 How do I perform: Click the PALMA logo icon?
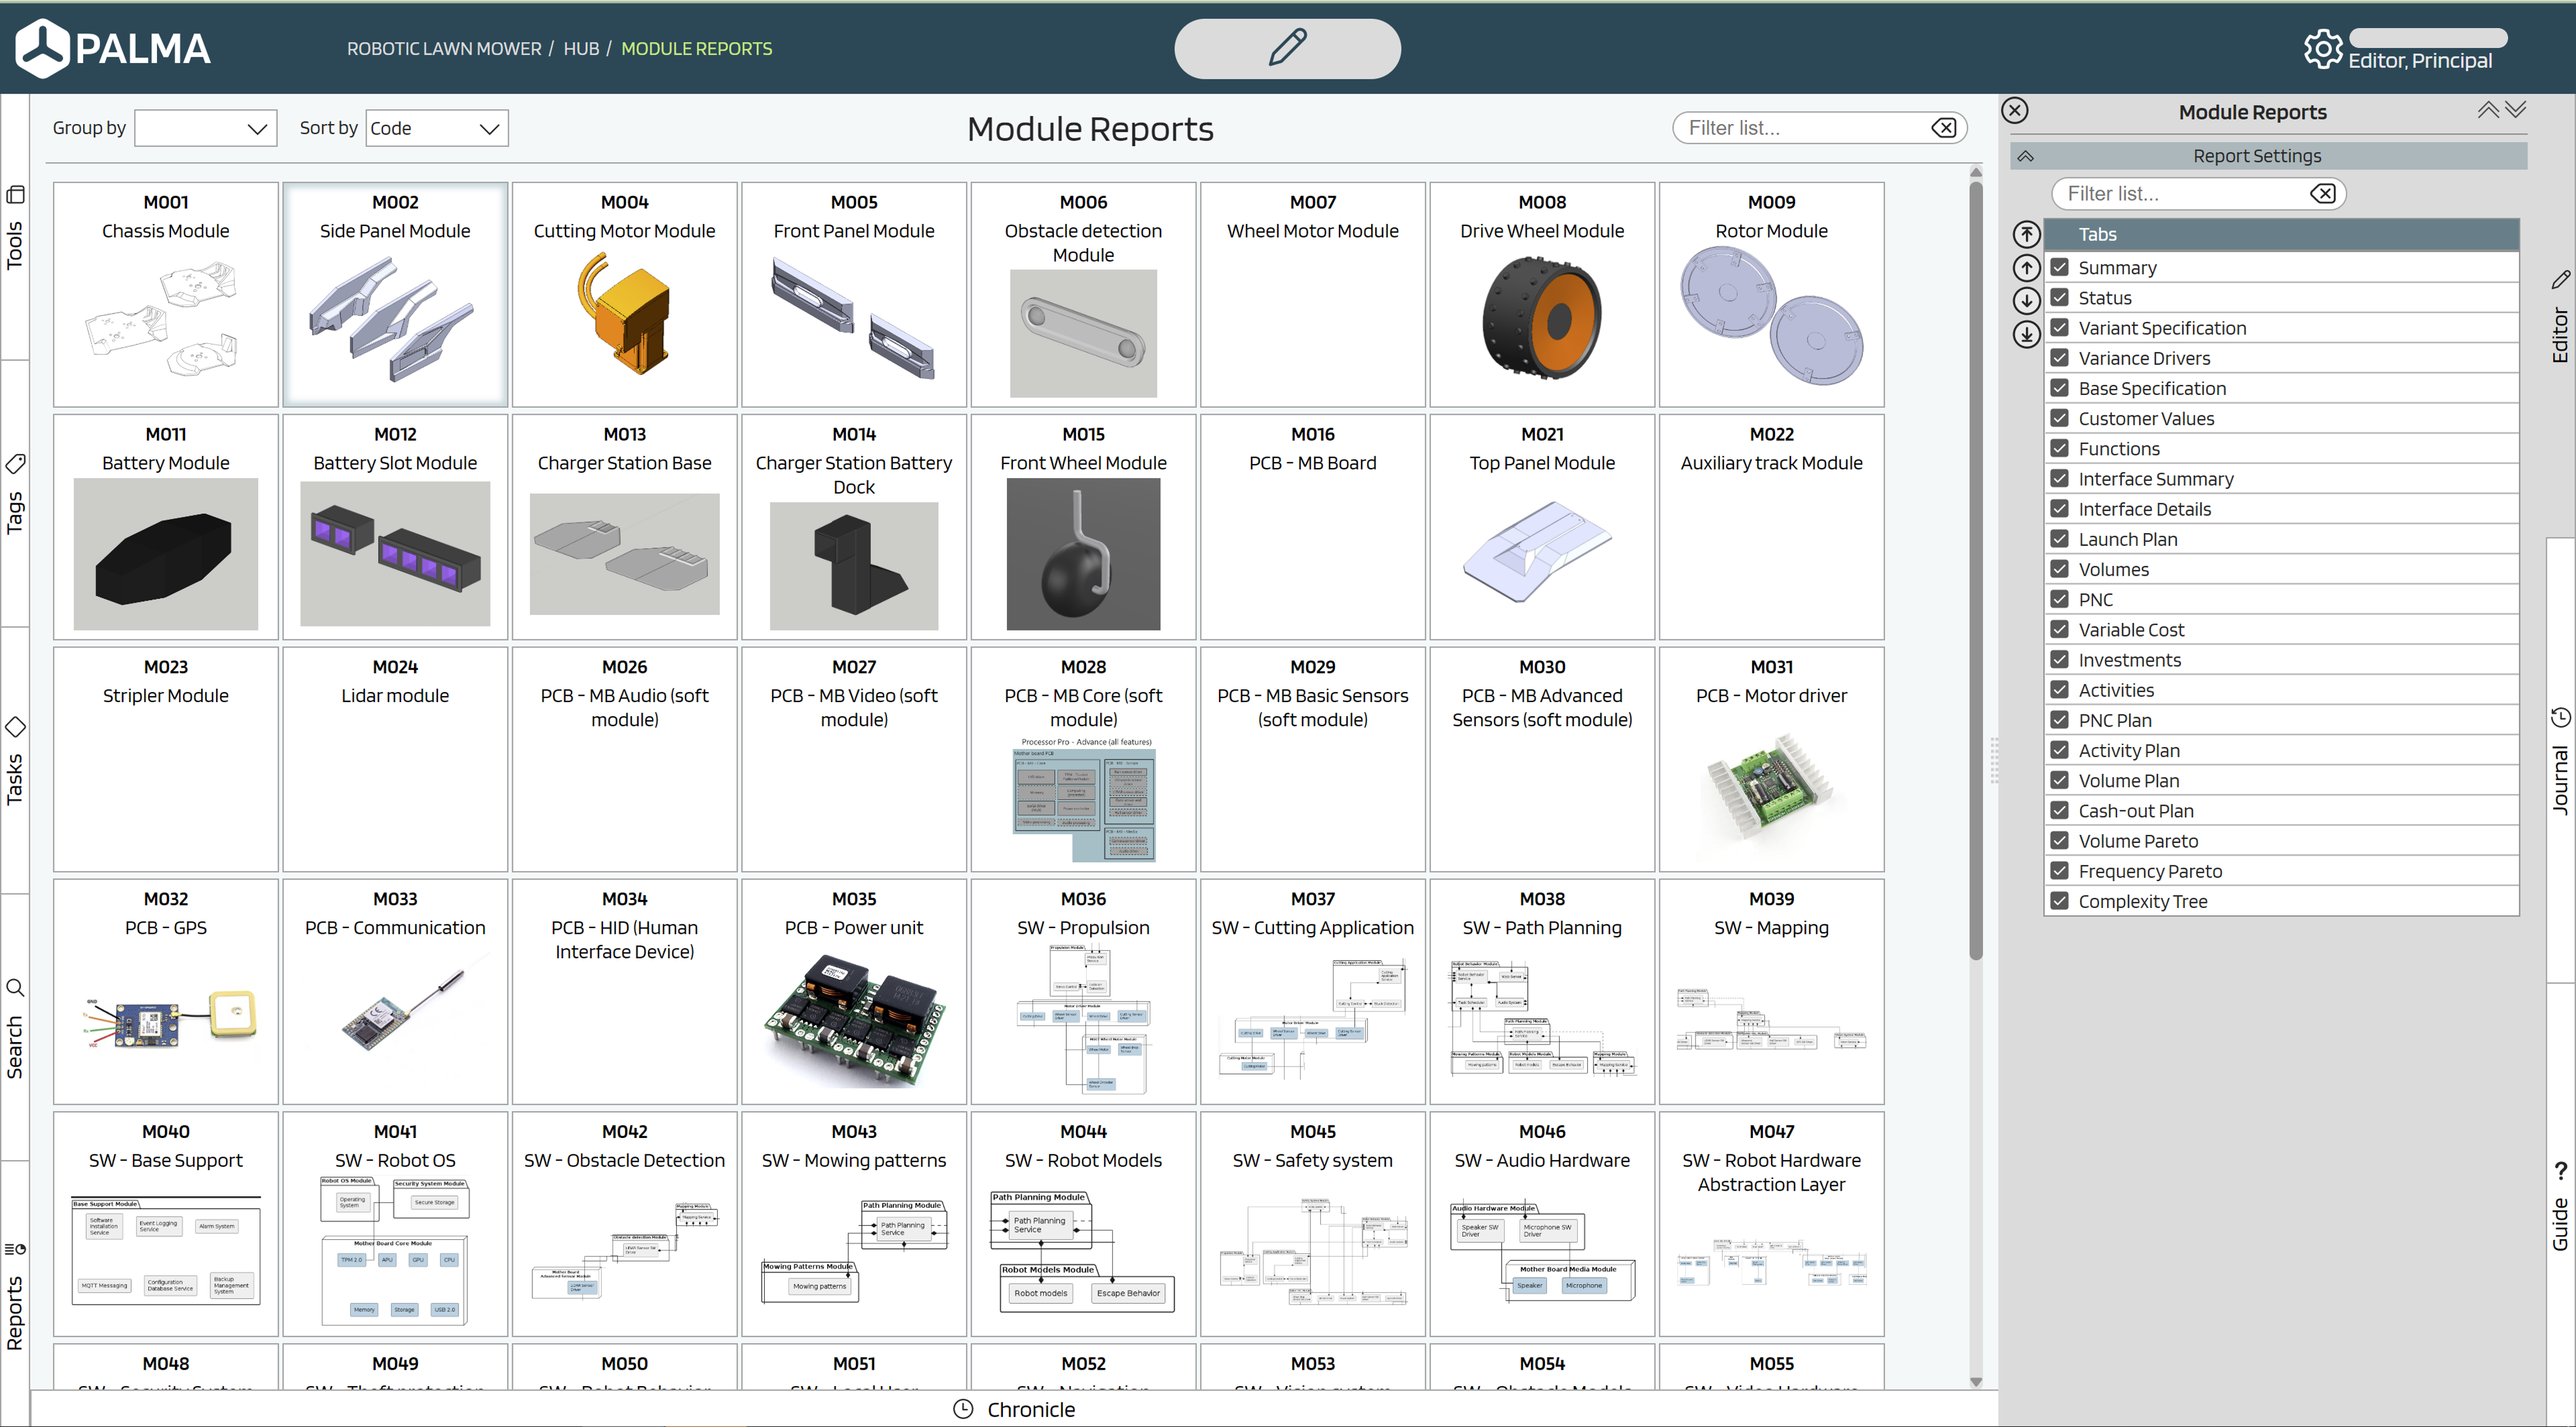point(42,48)
